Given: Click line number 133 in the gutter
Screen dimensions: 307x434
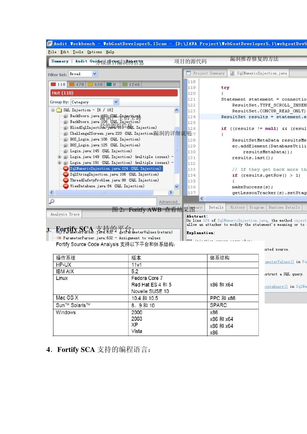Looking at the screenshot, I should (x=192, y=170).
